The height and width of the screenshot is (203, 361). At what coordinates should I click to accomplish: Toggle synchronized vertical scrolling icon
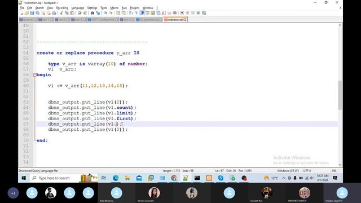(x=118, y=13)
